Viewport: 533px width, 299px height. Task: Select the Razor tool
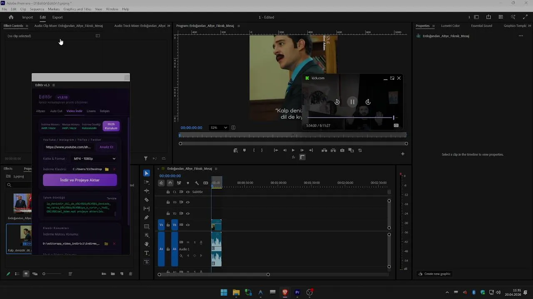pos(147,200)
